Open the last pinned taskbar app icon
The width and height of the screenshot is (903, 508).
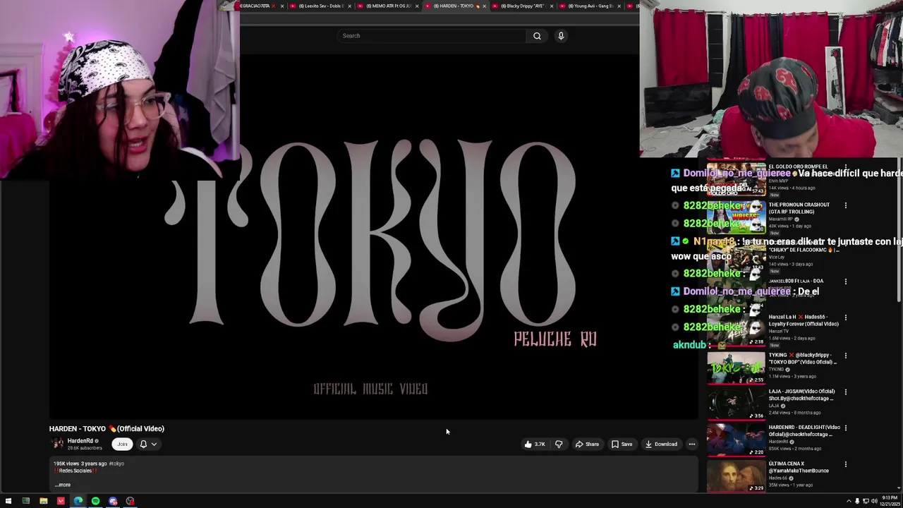click(x=131, y=501)
